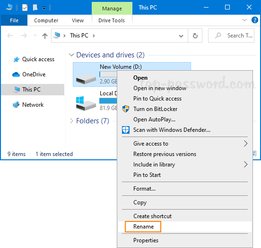Click the search magnifier icon
Viewport: 261px width, 248px height.
[218, 36]
